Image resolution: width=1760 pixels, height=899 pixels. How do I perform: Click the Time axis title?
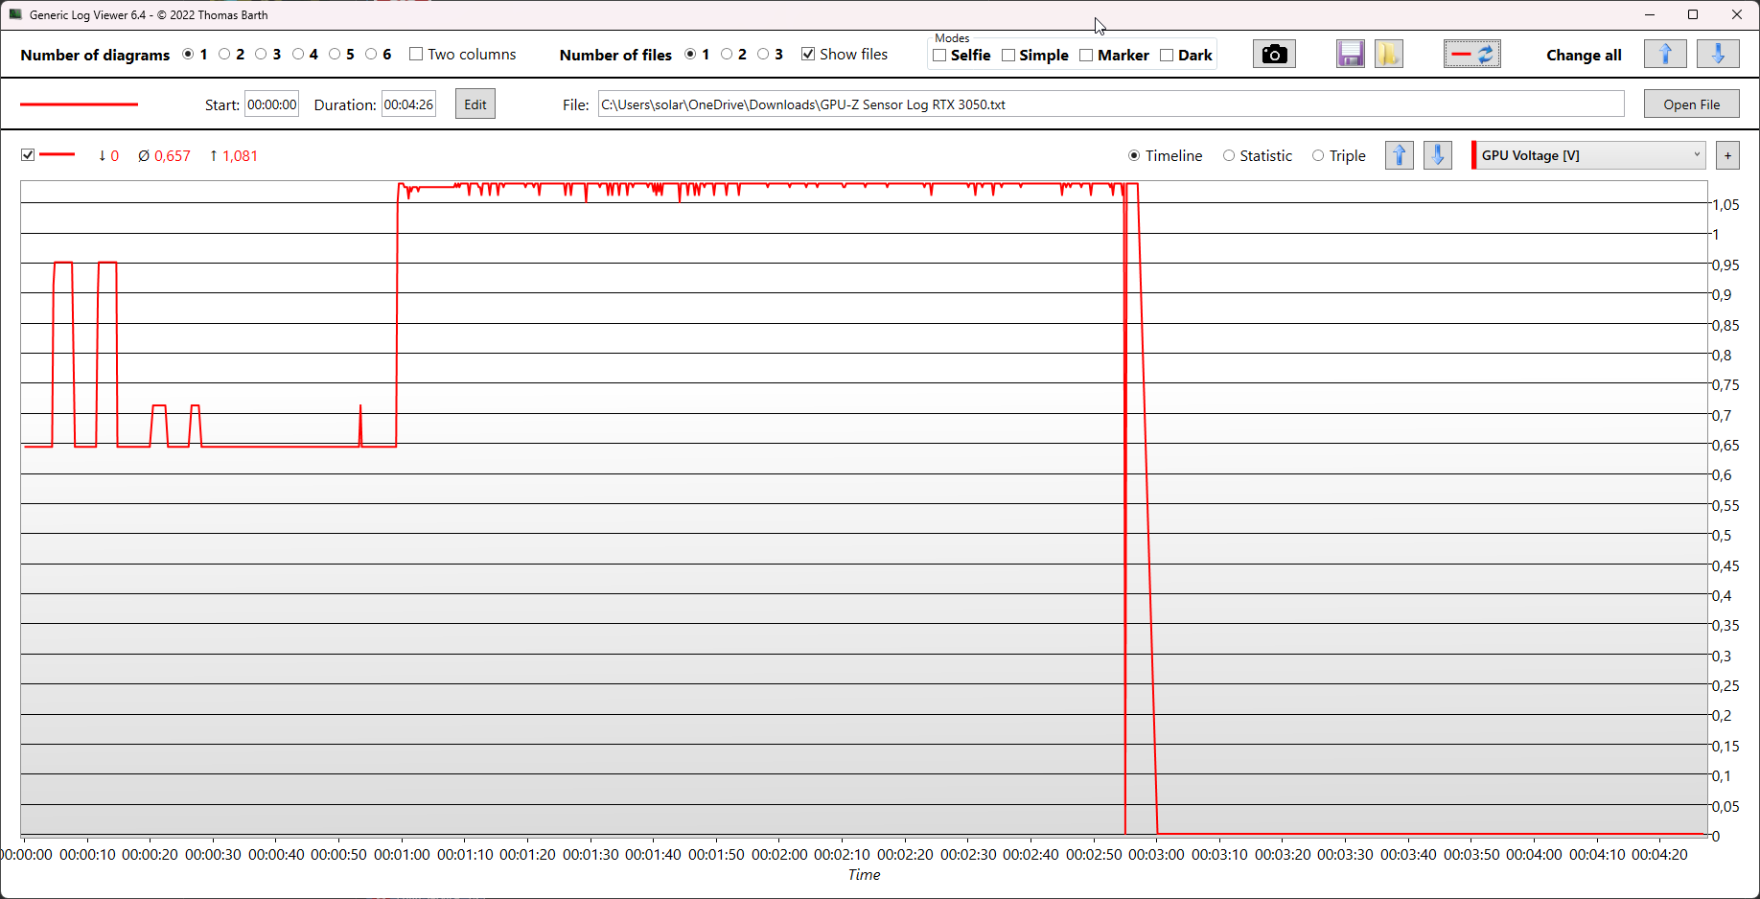[x=864, y=875]
